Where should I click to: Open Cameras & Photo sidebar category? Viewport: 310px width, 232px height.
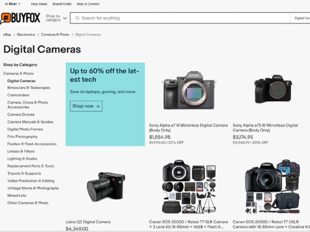pos(18,73)
